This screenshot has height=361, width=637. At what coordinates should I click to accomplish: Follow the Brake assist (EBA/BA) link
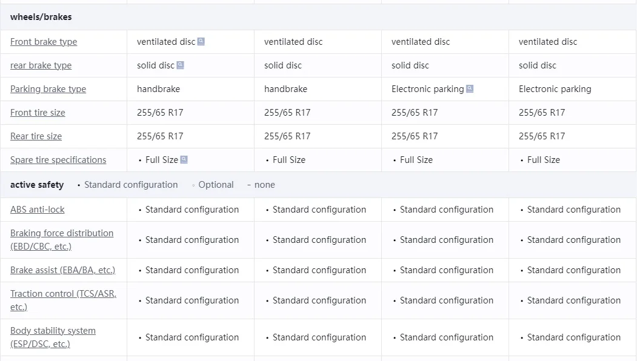[x=62, y=270]
